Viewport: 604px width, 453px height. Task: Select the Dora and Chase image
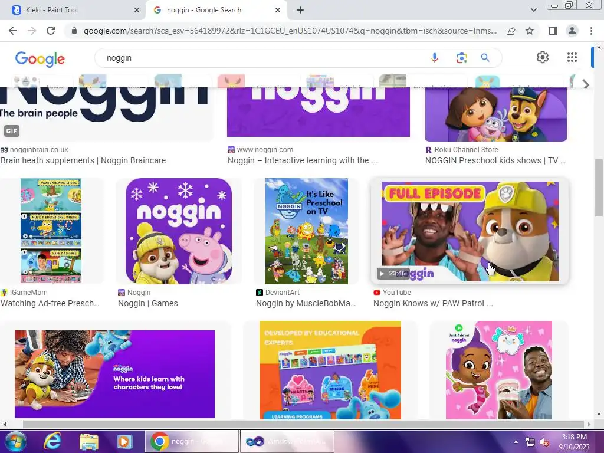point(495,114)
